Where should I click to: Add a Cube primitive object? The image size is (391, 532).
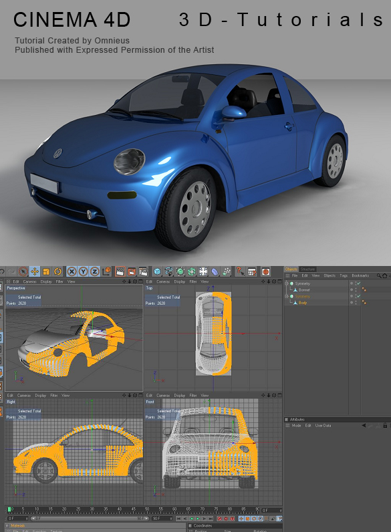point(157,271)
